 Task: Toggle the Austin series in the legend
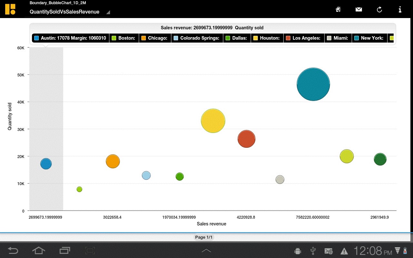pyautogui.click(x=70, y=38)
